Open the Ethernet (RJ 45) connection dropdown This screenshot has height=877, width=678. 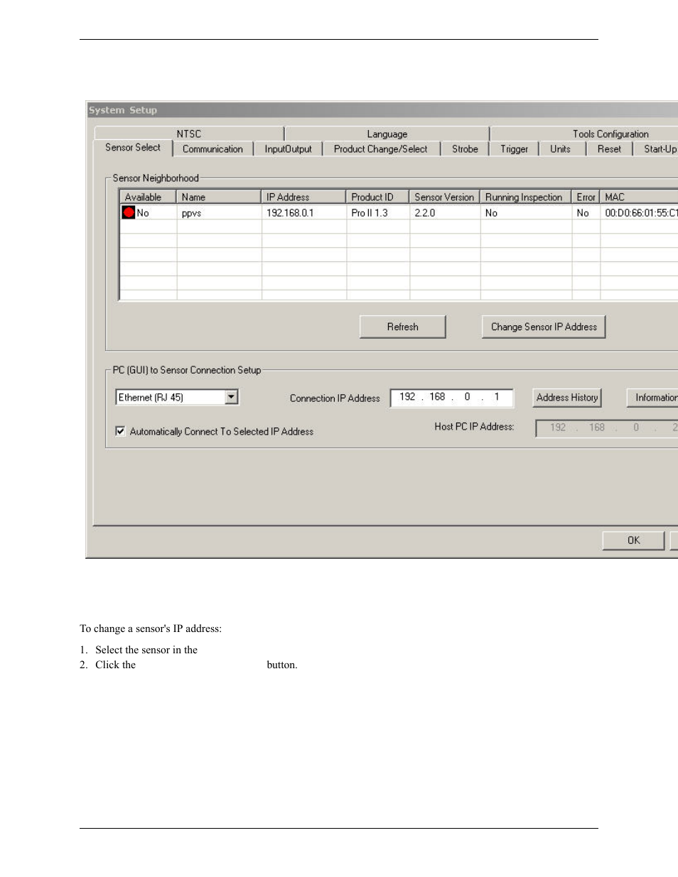(x=232, y=397)
